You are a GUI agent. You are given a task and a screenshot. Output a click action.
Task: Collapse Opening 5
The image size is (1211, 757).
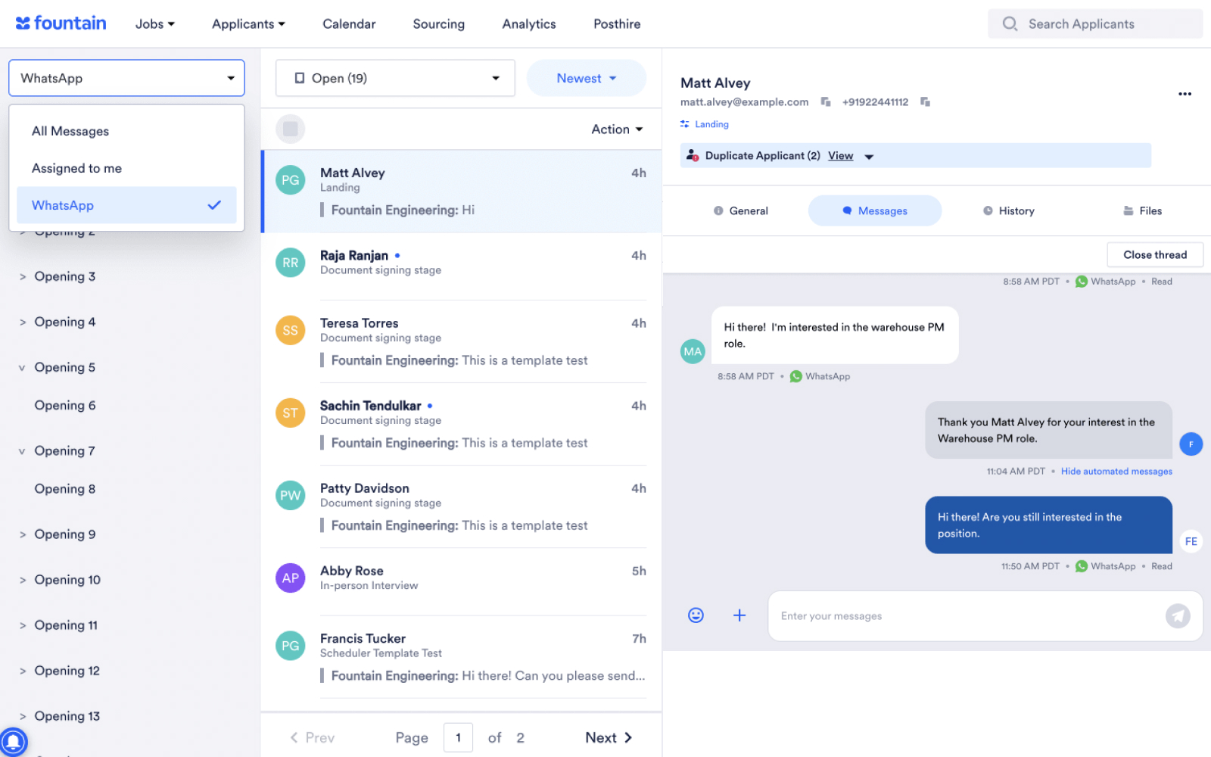point(23,368)
